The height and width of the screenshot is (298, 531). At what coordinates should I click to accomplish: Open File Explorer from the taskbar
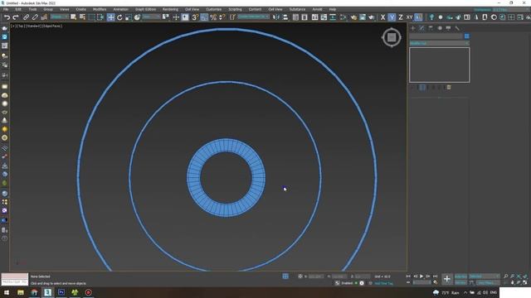click(x=21, y=292)
